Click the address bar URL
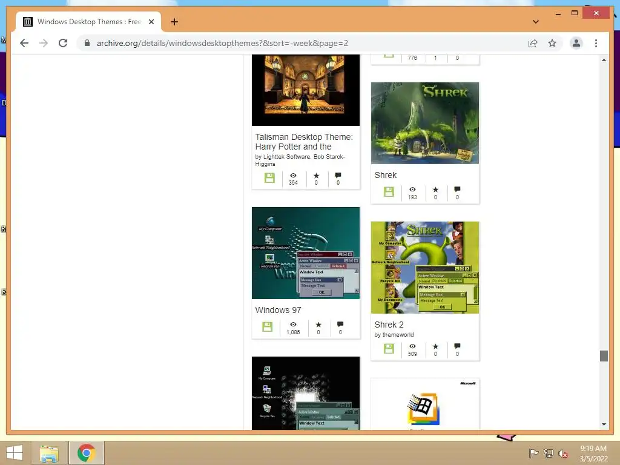 click(222, 43)
